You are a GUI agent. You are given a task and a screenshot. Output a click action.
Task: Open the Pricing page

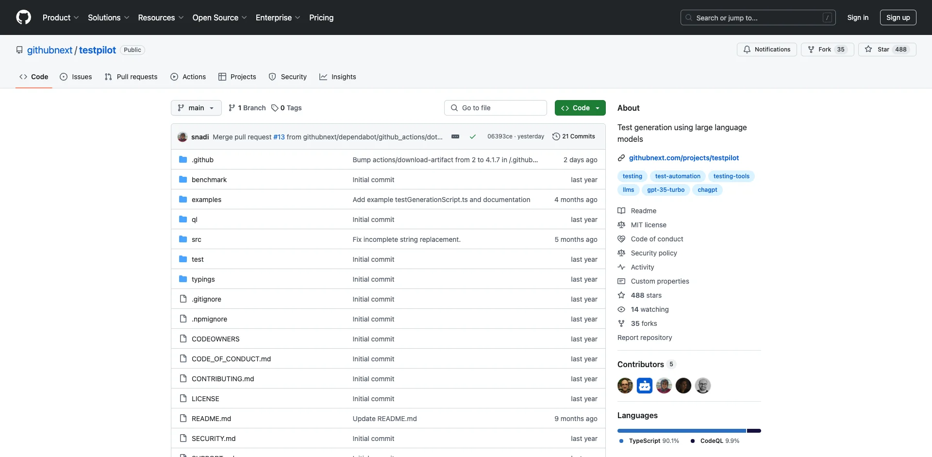pos(321,17)
